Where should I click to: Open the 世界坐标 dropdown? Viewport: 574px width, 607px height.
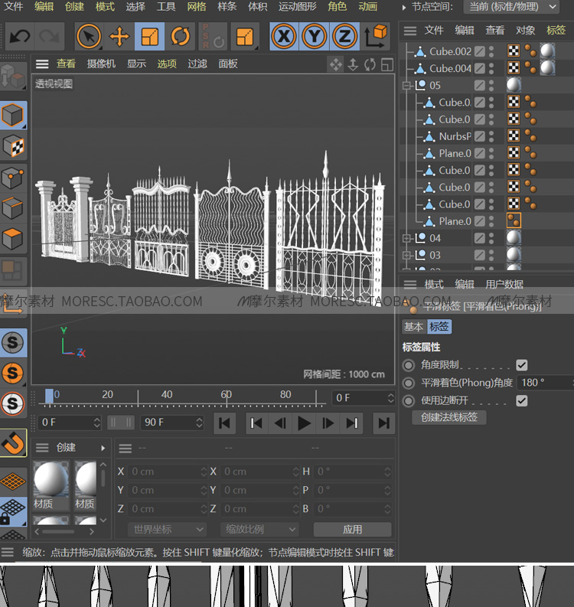[x=167, y=529]
